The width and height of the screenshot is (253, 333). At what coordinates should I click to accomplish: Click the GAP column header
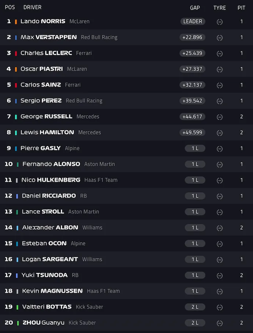click(195, 8)
